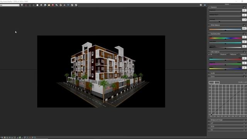Toggle the green channel view icon
247x139 pixels.
(30, 5)
